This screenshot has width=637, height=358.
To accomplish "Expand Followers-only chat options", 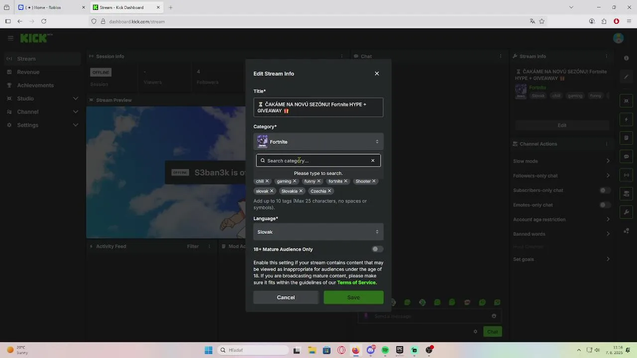I will click(x=561, y=176).
